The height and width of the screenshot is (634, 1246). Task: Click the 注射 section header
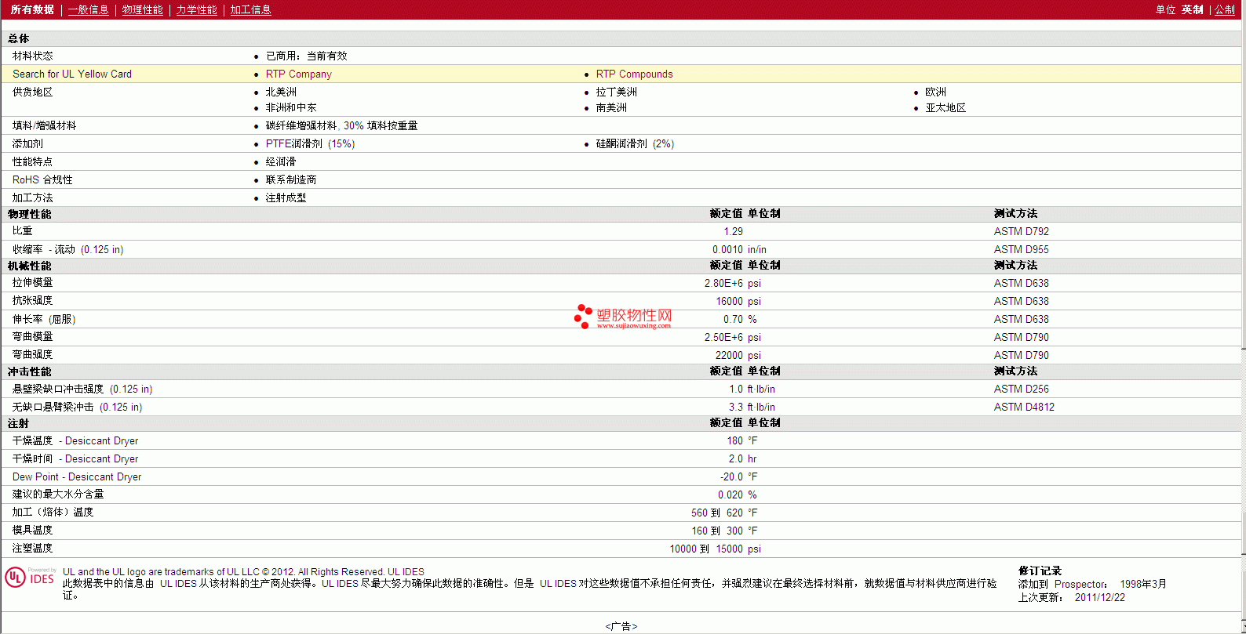(18, 423)
